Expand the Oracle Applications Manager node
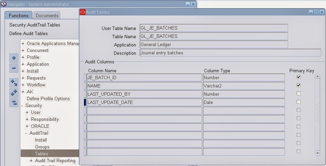 point(23,44)
